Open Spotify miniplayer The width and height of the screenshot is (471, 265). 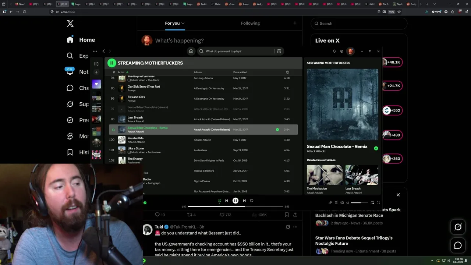coord(372,203)
